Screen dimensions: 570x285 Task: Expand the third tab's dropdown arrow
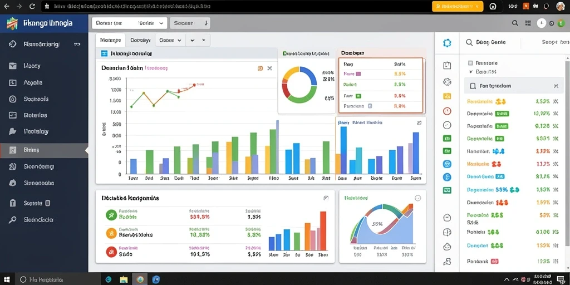click(x=179, y=40)
